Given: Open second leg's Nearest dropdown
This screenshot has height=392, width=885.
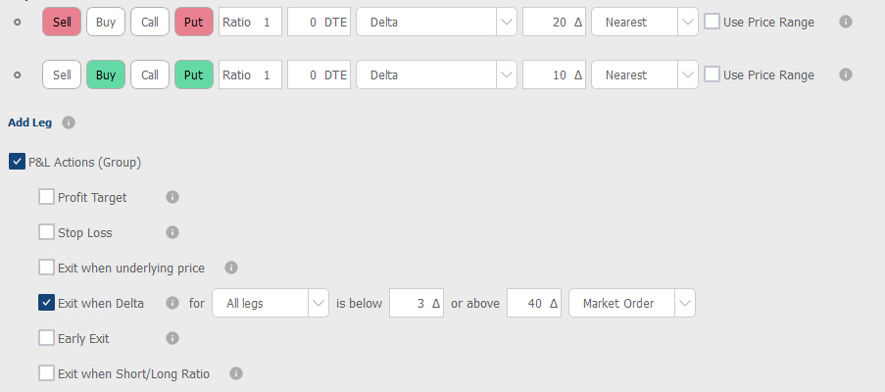Looking at the screenshot, I should pyautogui.click(x=645, y=75).
